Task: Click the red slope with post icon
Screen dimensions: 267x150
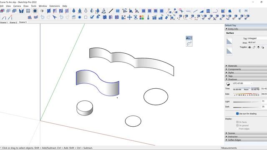Action: (x=10, y=17)
